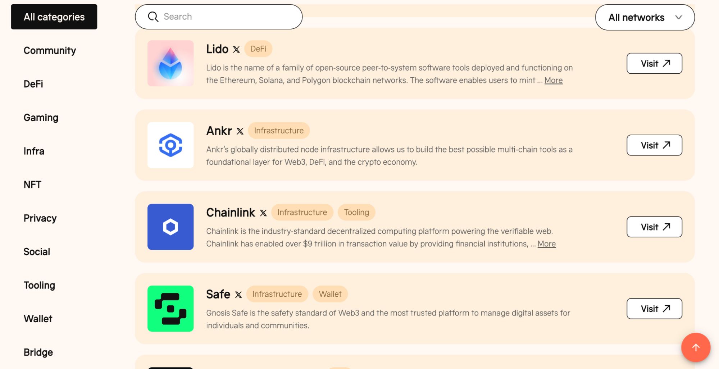The width and height of the screenshot is (719, 369).
Task: Click the Lido droplet logo
Action: pyautogui.click(x=170, y=63)
